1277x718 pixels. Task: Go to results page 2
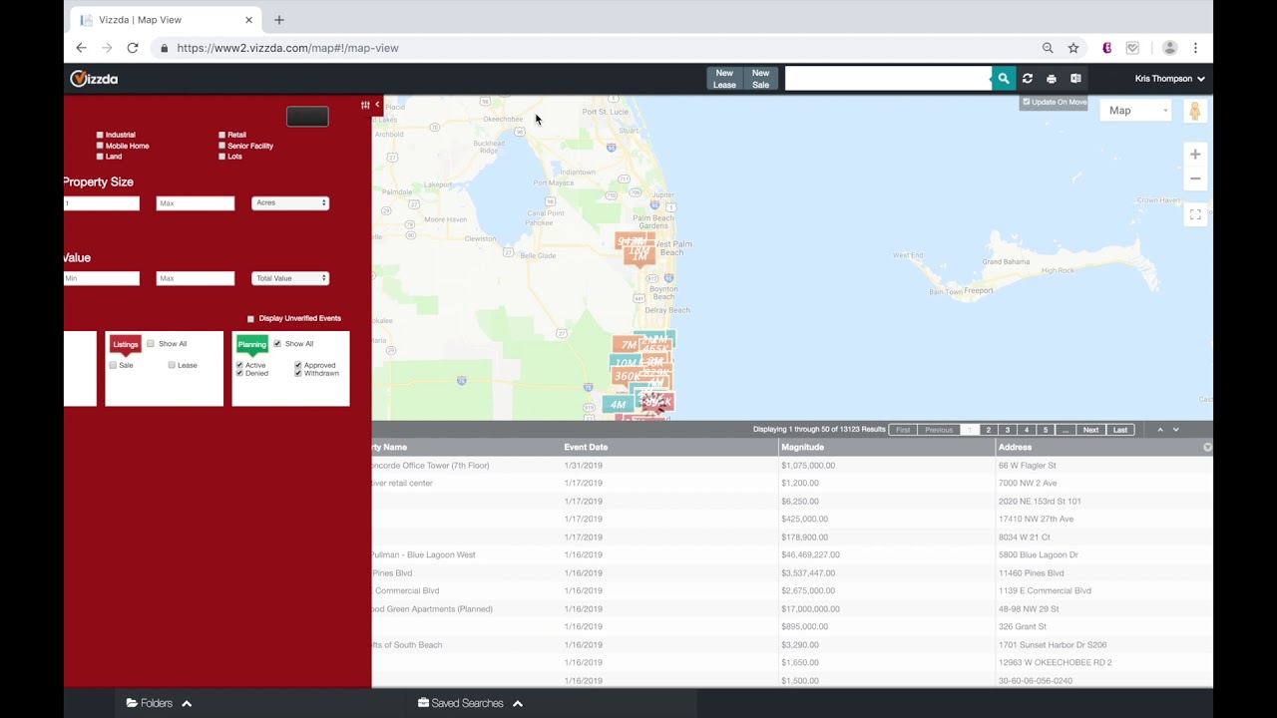point(989,430)
